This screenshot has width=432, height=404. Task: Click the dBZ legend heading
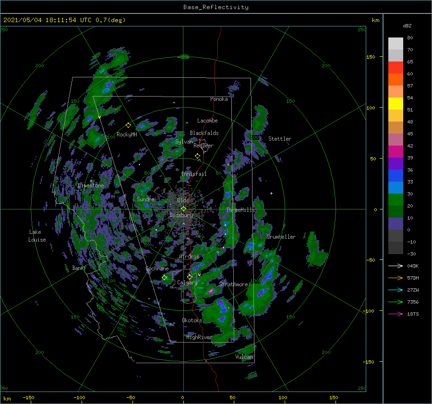tap(407, 25)
